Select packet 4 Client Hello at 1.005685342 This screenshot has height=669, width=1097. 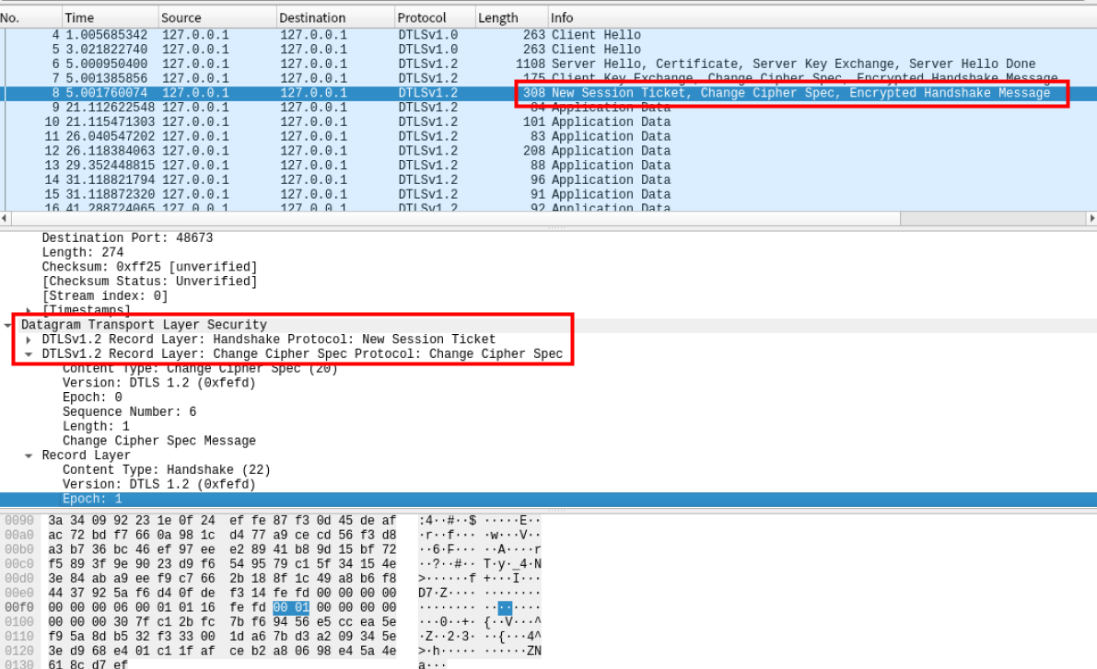click(x=549, y=35)
